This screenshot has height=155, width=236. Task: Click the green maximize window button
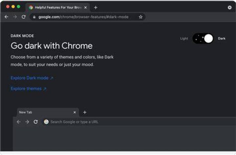tap(18, 7)
